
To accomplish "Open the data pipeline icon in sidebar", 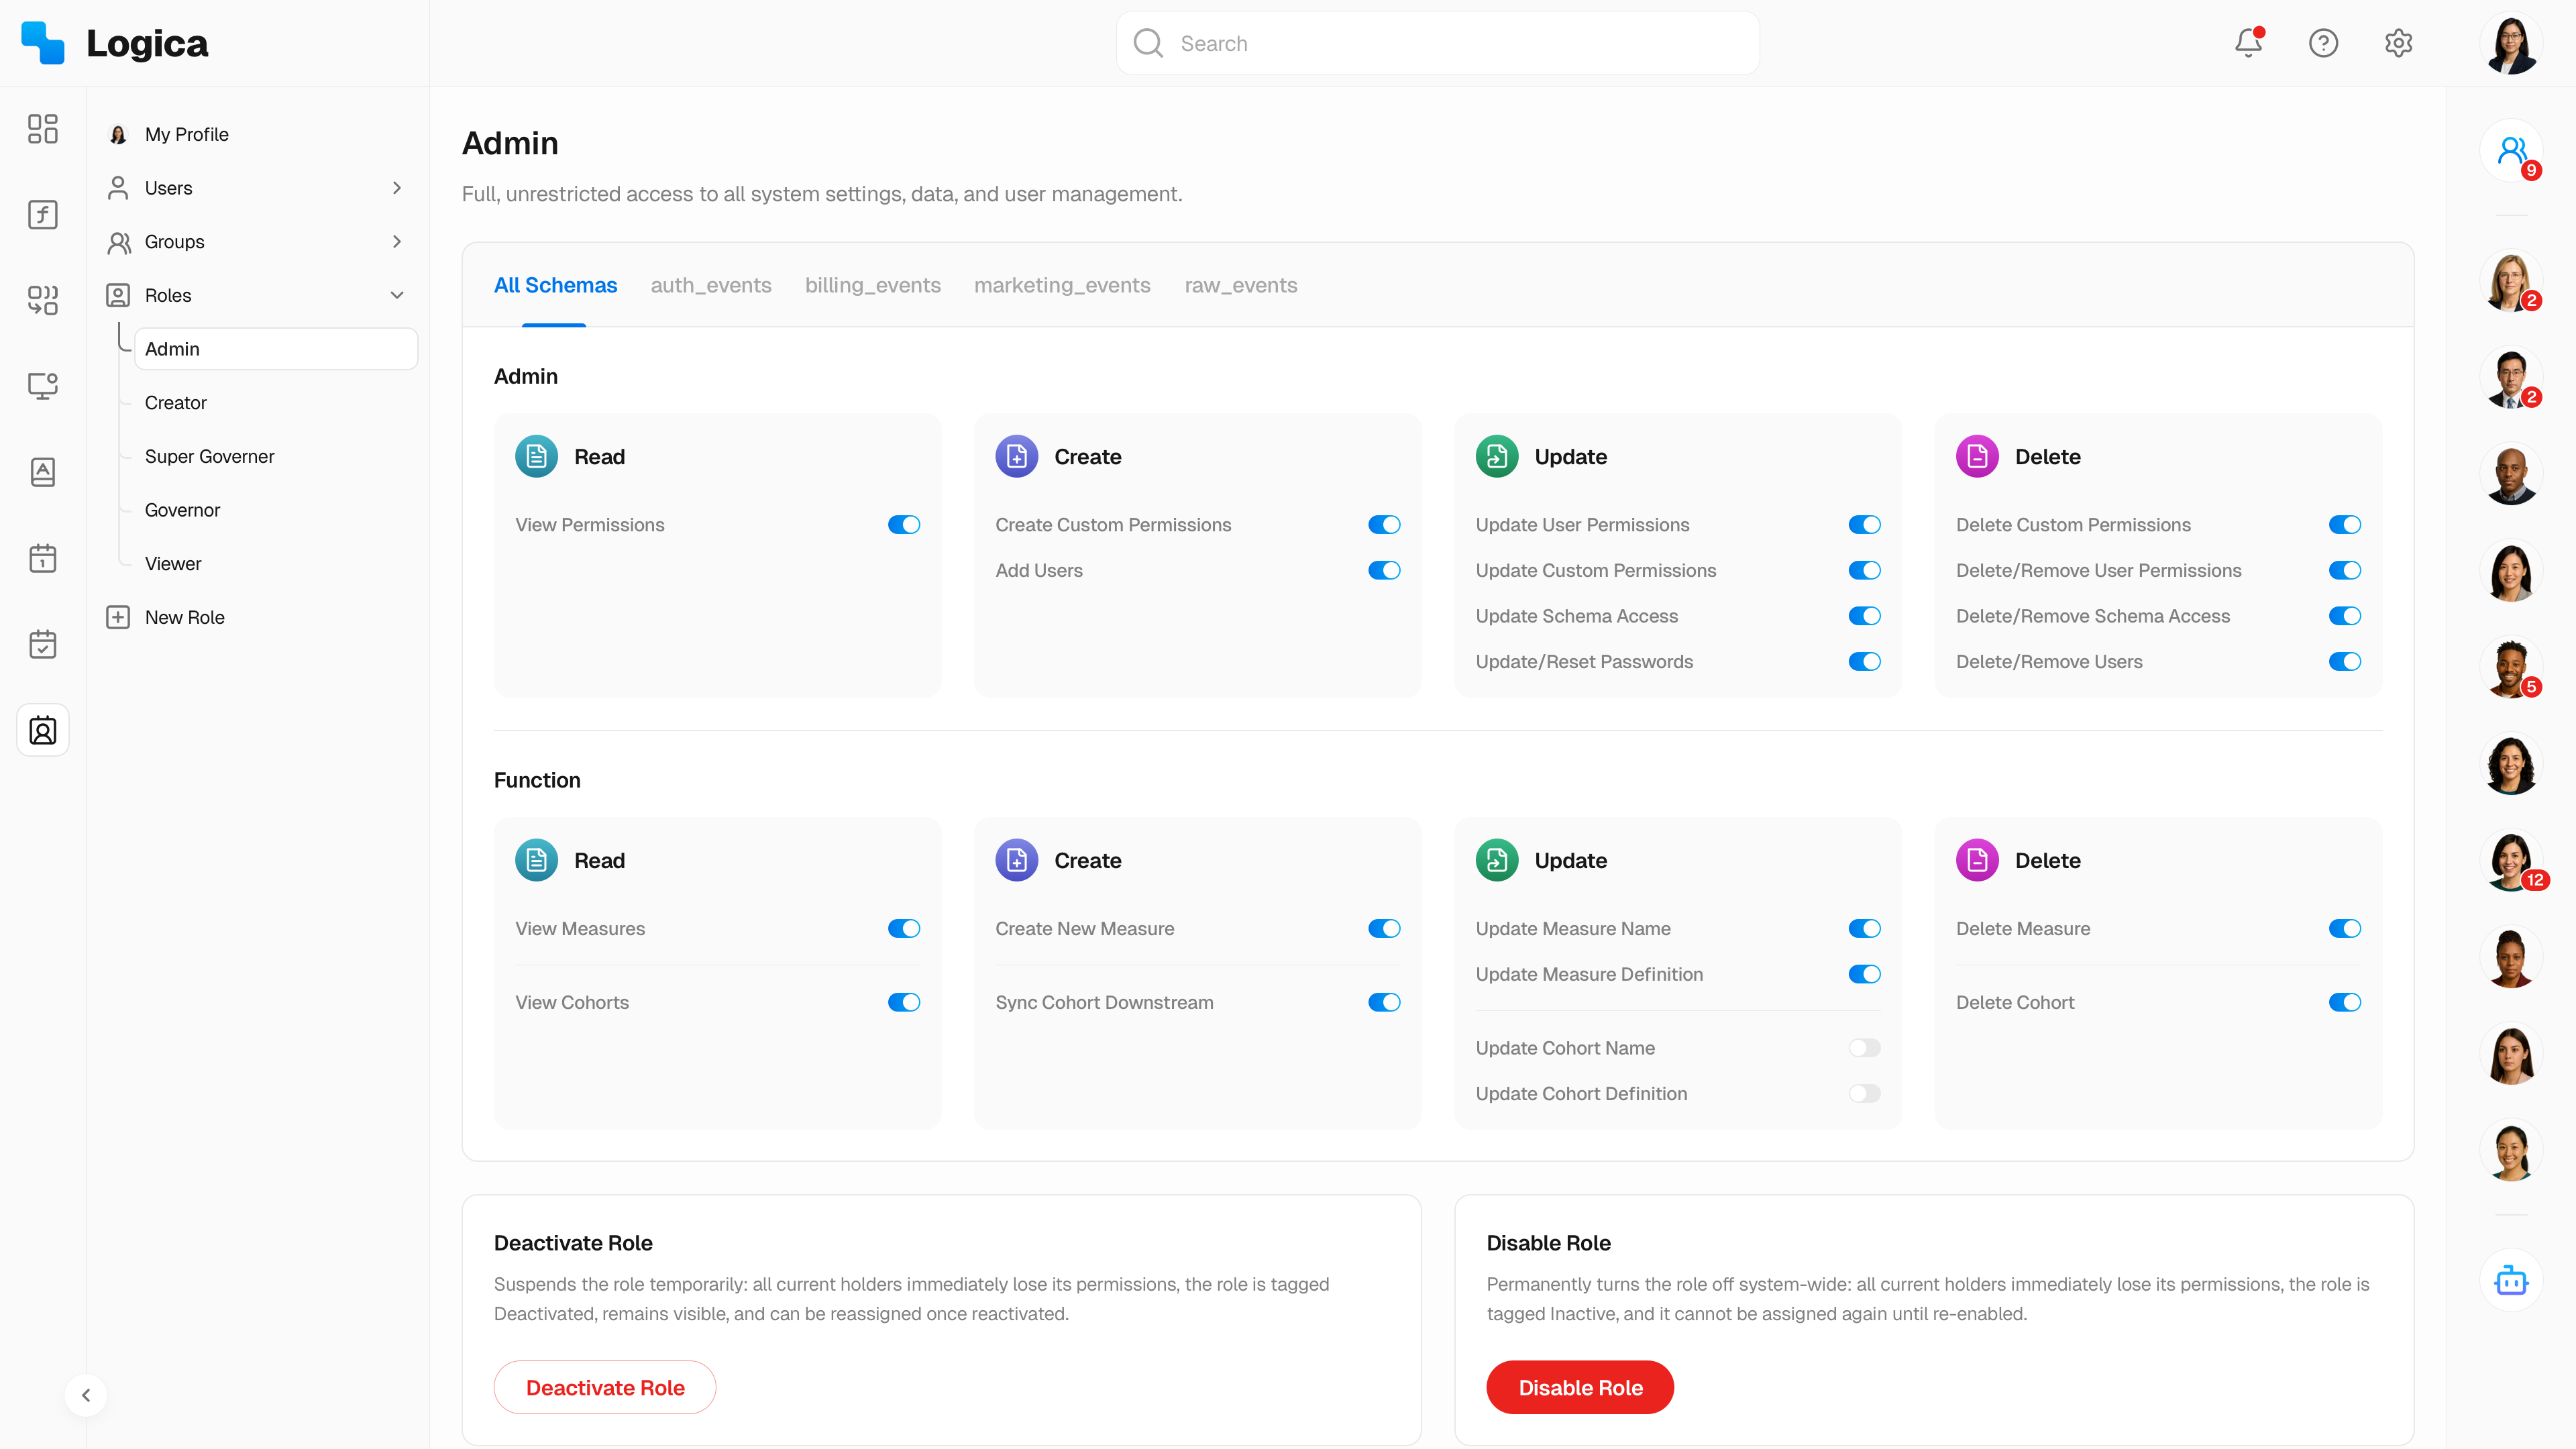I will [42, 300].
